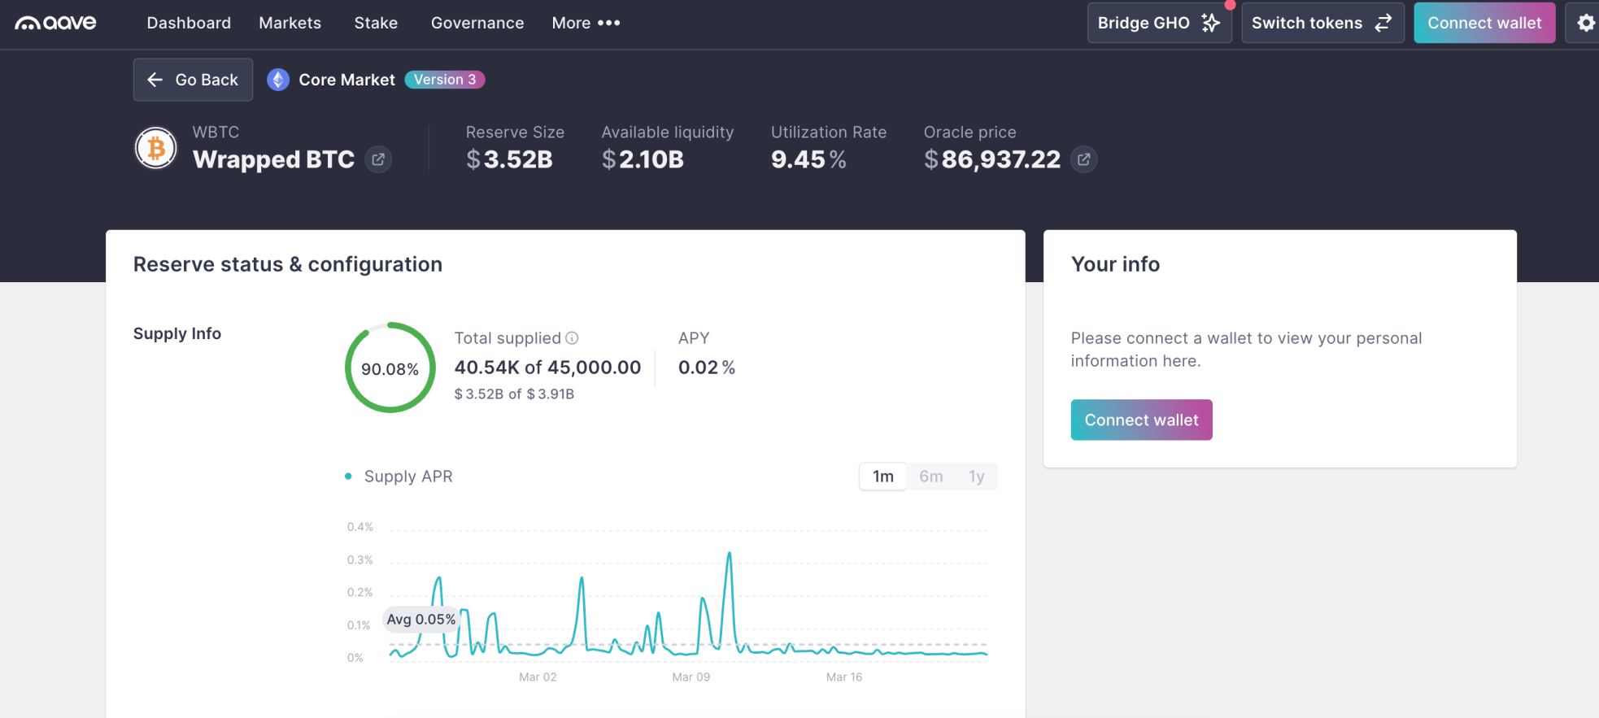The image size is (1599, 718).
Task: Click the Total supplied info icon
Action: pos(572,338)
